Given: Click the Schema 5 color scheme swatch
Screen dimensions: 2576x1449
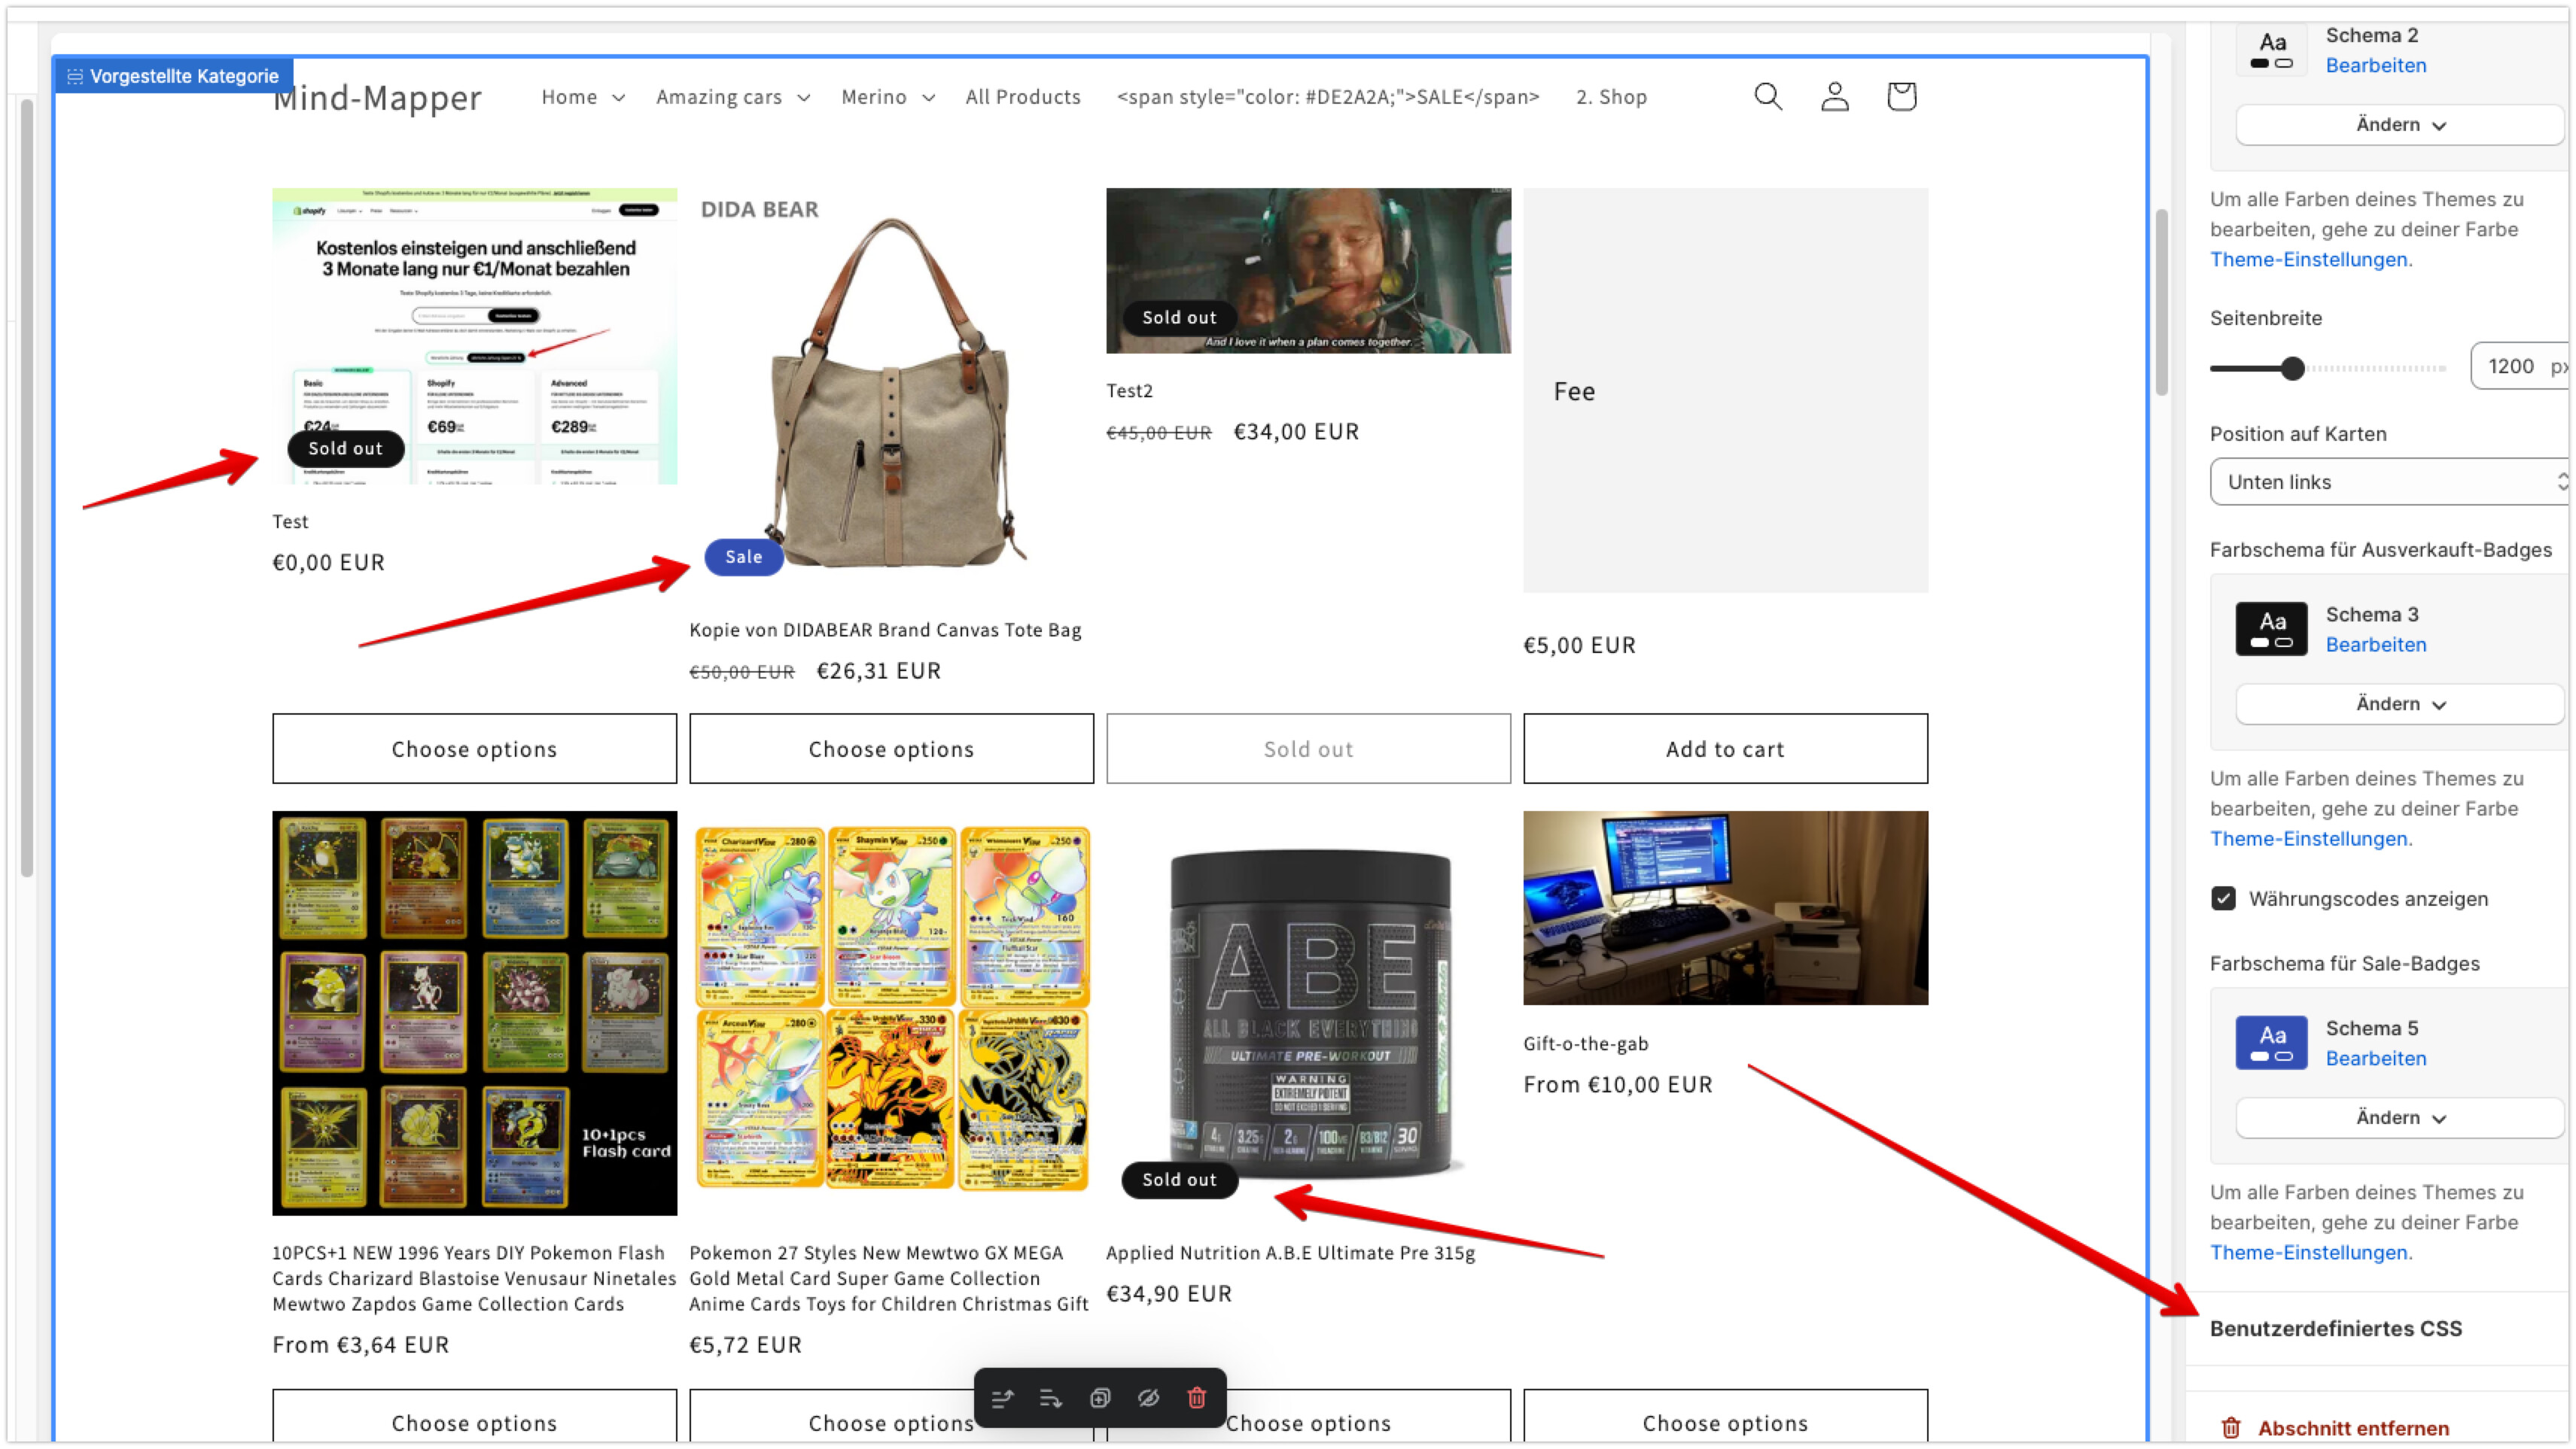Looking at the screenshot, I should 2271,1042.
